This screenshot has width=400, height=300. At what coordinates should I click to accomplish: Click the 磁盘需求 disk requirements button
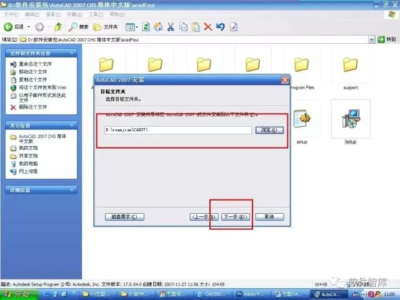coord(124,217)
